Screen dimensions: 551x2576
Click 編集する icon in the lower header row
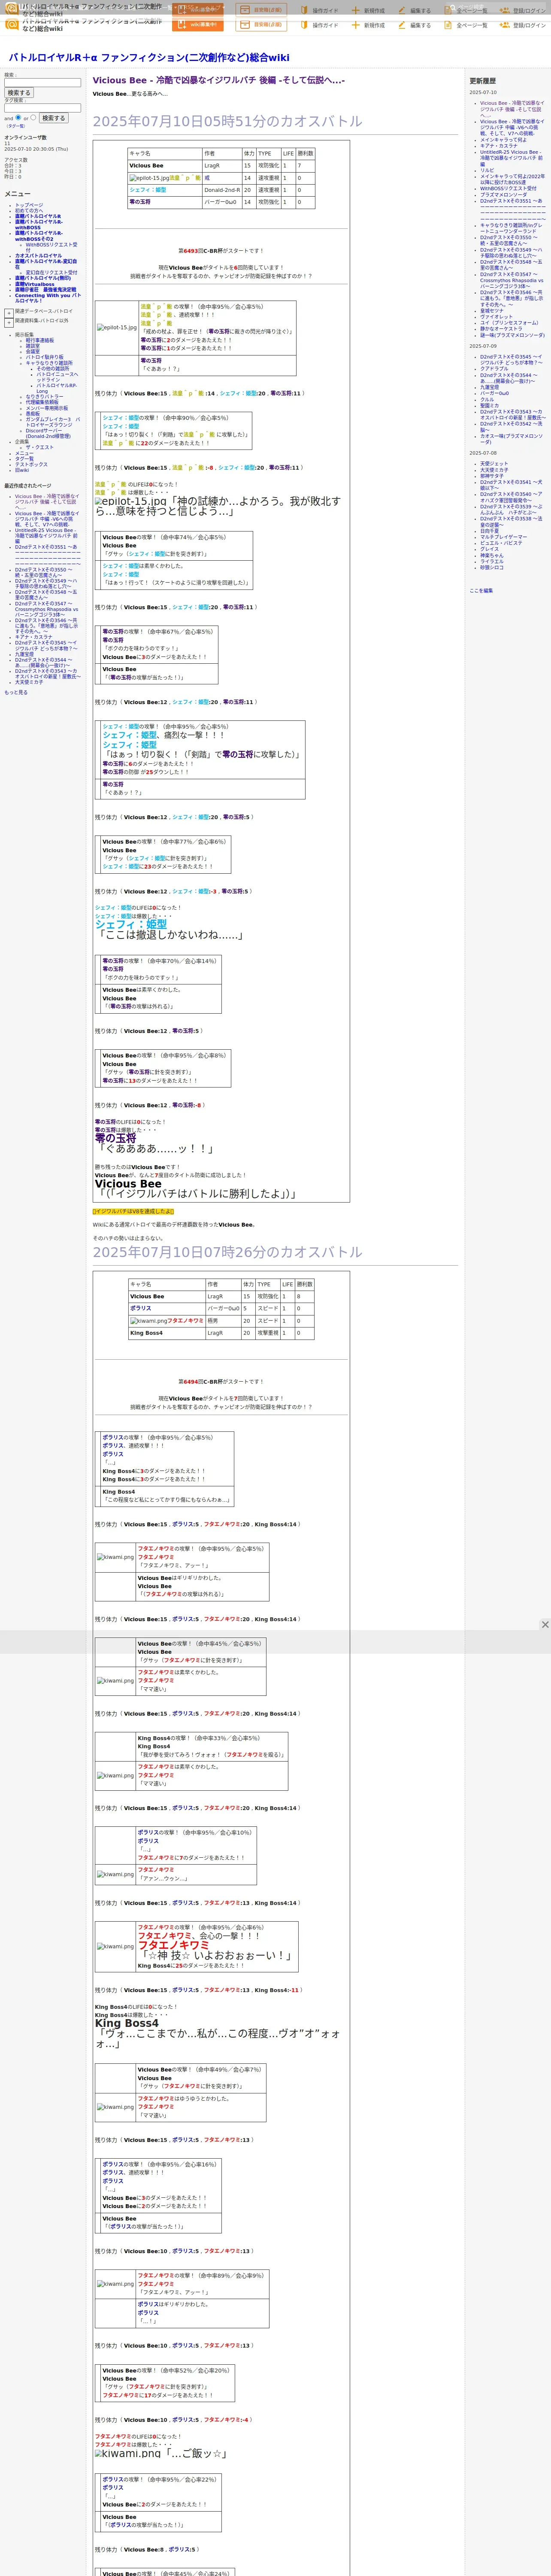point(415,25)
